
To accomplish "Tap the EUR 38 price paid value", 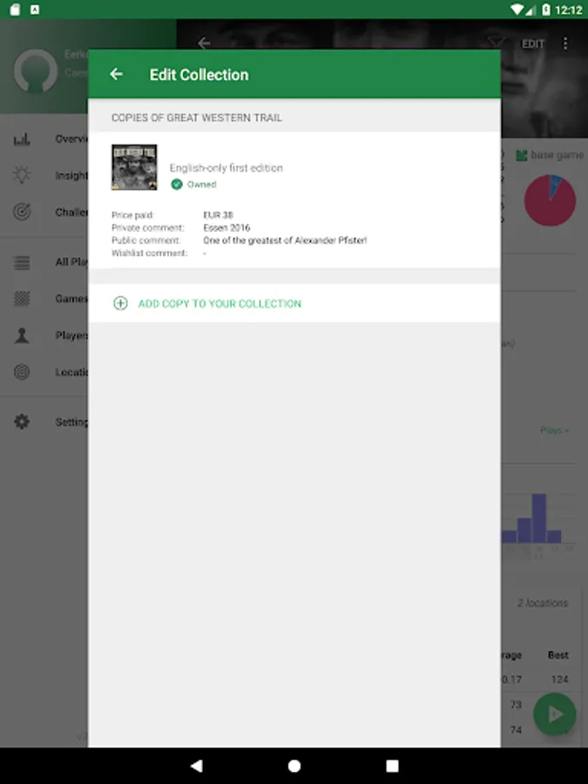I will [x=218, y=215].
